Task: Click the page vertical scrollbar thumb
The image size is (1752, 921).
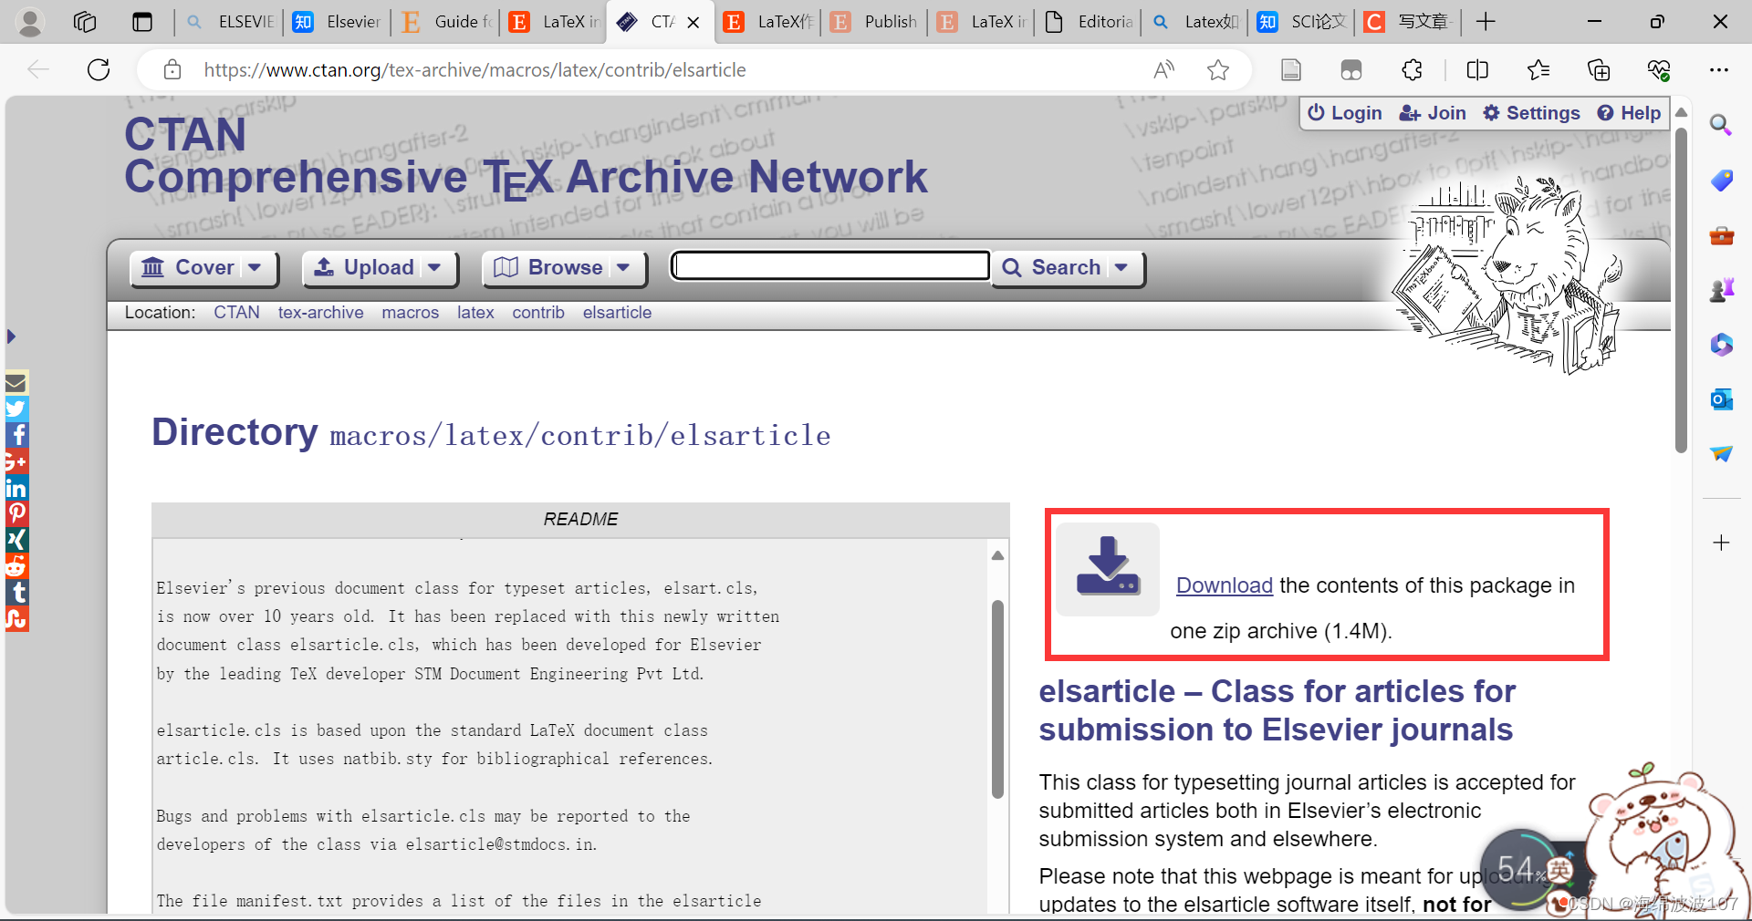Action: coord(1681,290)
